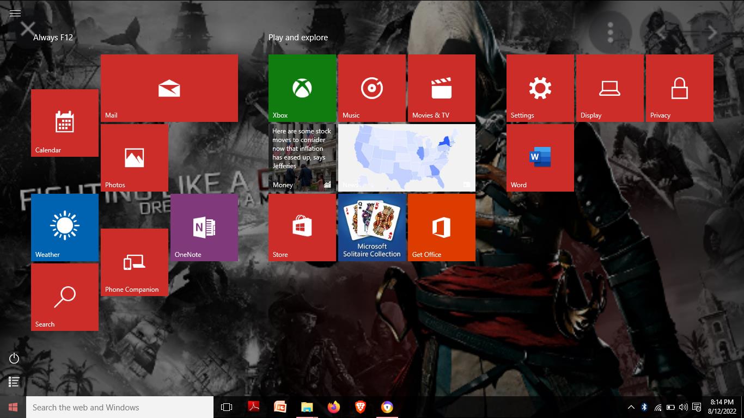This screenshot has width=744, height=418.
Task: Click the red Search tile
Action: pos(65,297)
